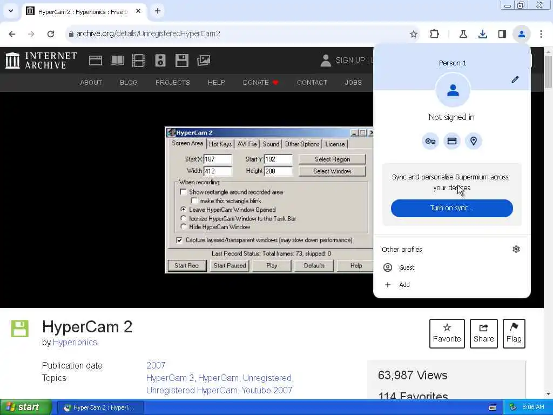Open the Chrome Labs flask icon

463,34
